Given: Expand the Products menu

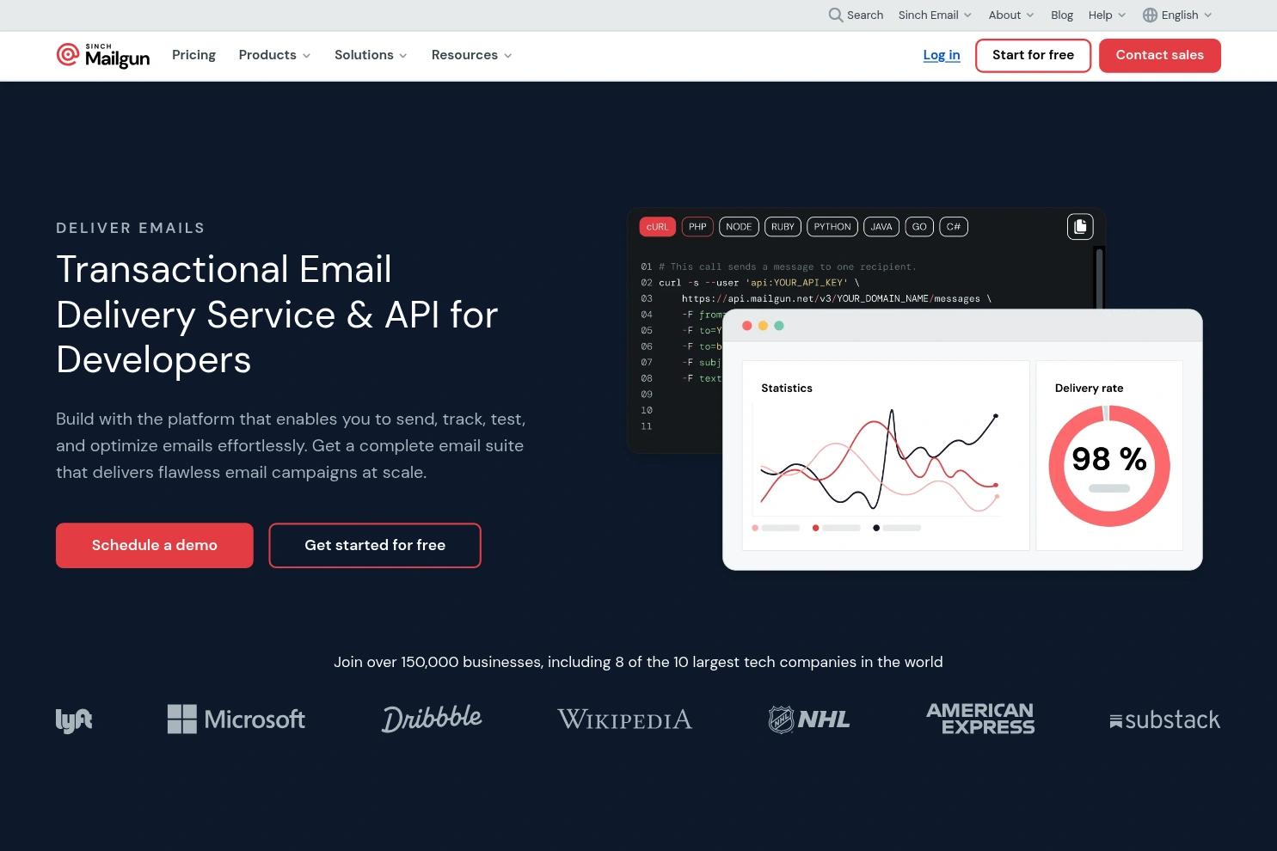Looking at the screenshot, I should pos(274,55).
